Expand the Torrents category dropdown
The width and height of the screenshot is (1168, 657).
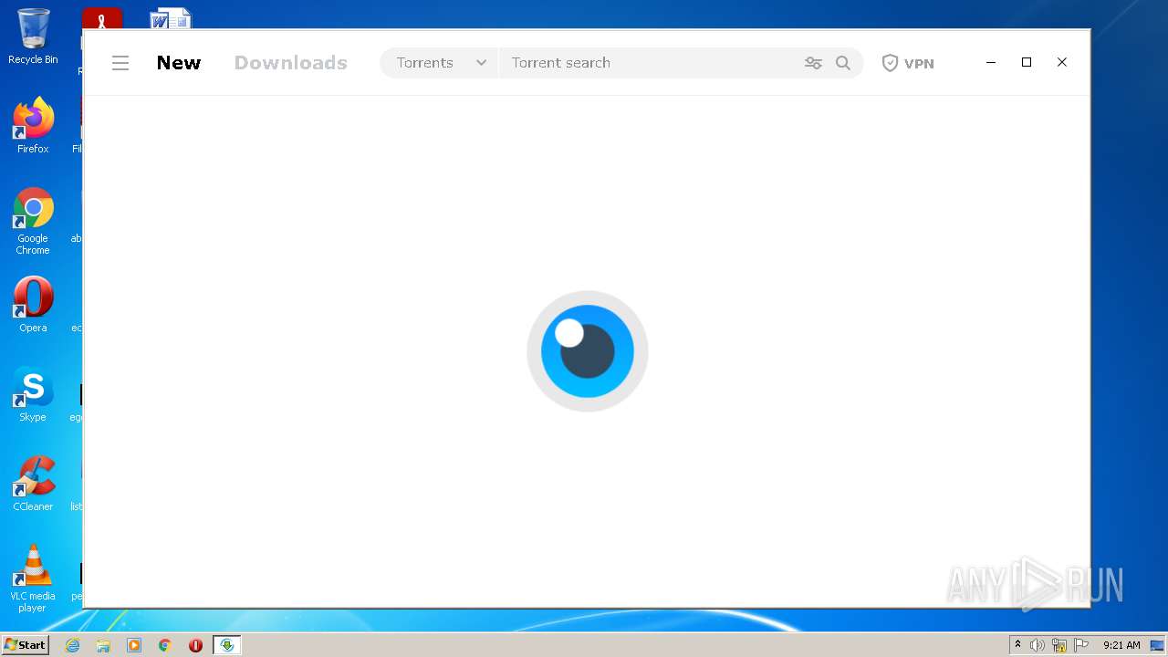(439, 63)
